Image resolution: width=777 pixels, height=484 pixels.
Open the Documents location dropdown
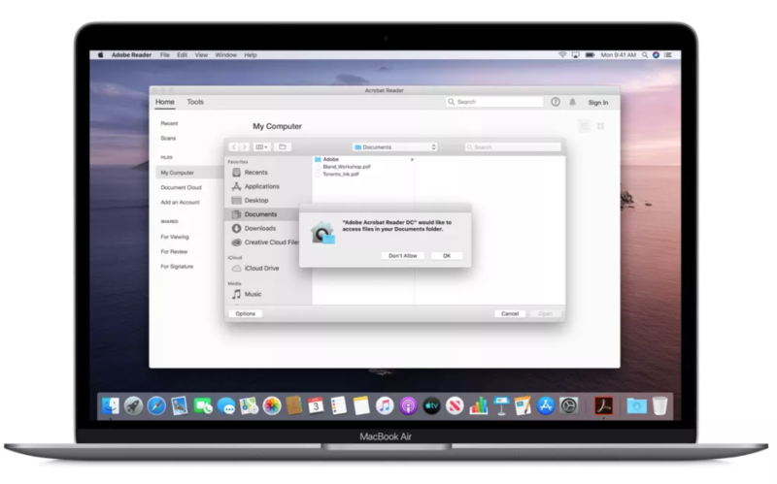click(397, 147)
